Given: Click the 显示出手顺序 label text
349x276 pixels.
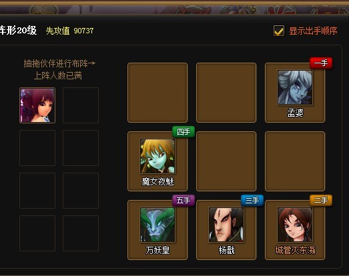Looking at the screenshot, I should click(x=313, y=31).
